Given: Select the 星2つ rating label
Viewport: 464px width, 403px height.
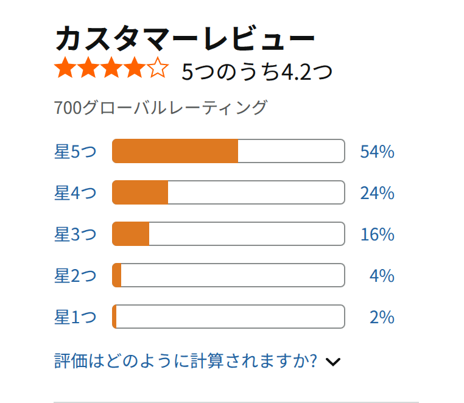Looking at the screenshot, I should pos(76,276).
